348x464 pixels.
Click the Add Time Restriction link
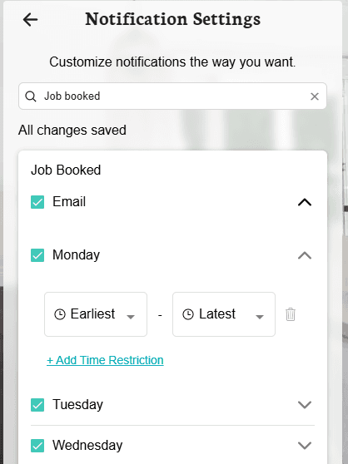(105, 360)
